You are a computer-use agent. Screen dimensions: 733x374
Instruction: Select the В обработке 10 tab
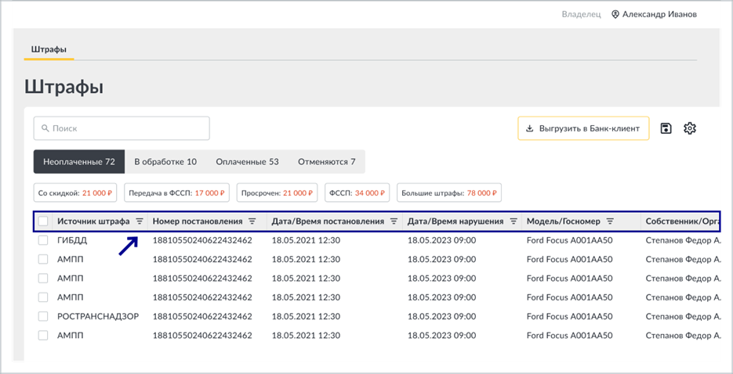click(165, 162)
